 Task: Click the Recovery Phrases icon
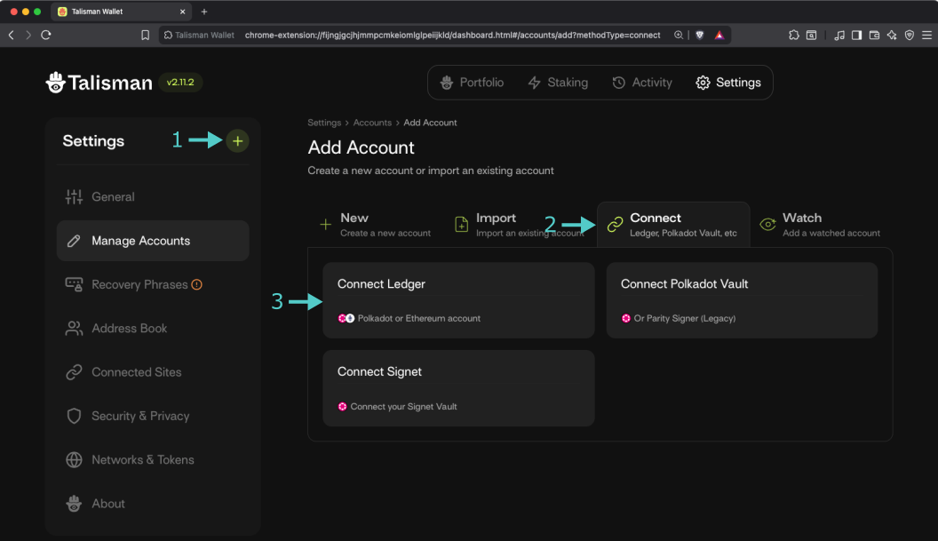pos(75,284)
